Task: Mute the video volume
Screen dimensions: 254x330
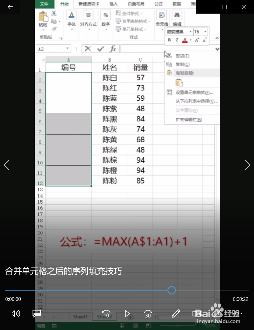Action: point(16,314)
